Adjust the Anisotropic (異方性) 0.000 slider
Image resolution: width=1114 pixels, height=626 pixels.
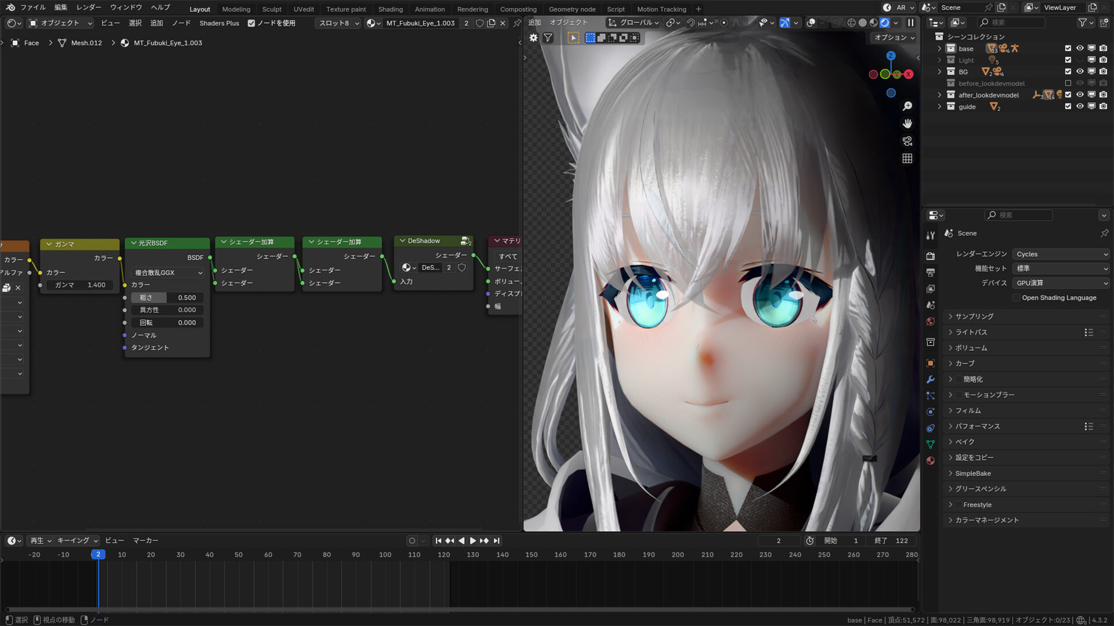[167, 310]
